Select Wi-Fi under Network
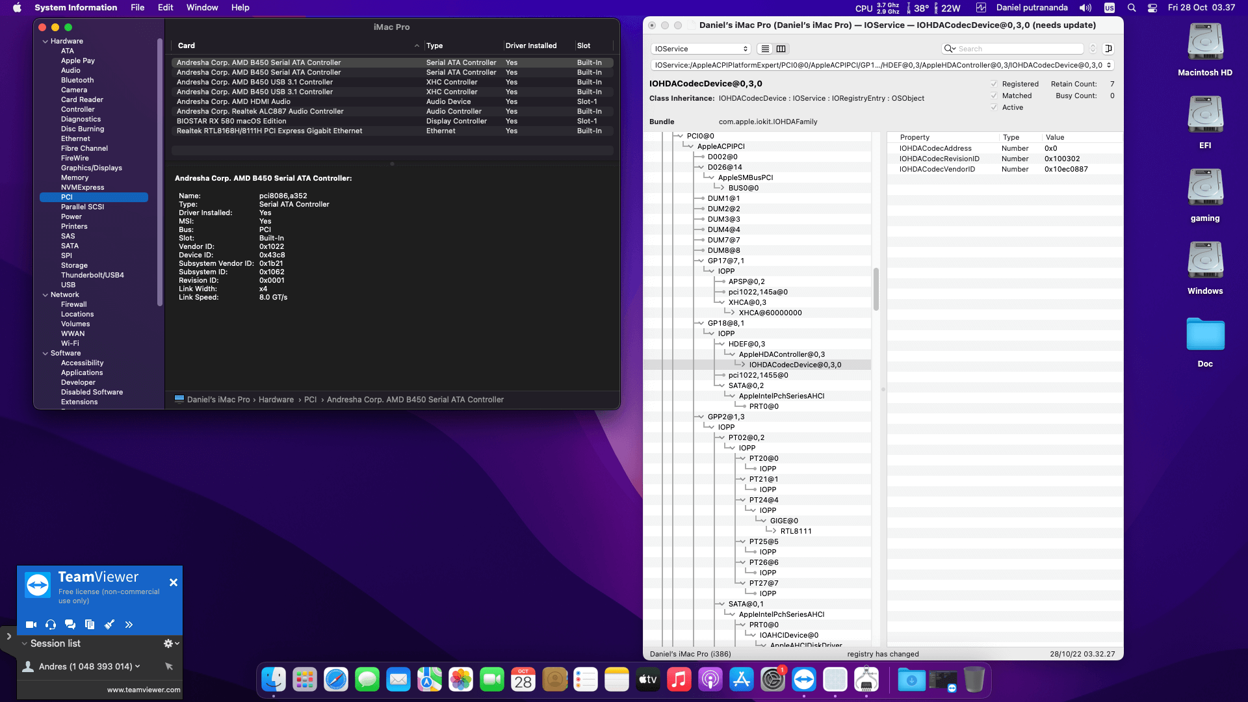Viewport: 1248px width, 702px height. (x=70, y=343)
